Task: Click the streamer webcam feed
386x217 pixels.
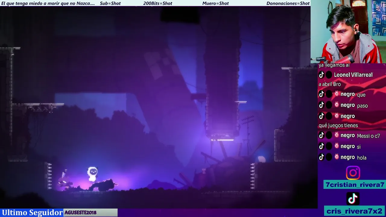Action: point(348,32)
